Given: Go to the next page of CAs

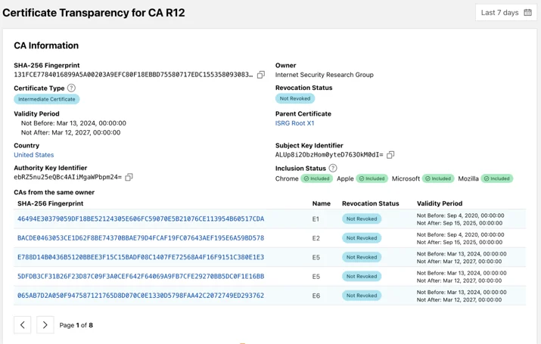Looking at the screenshot, I should [45, 324].
